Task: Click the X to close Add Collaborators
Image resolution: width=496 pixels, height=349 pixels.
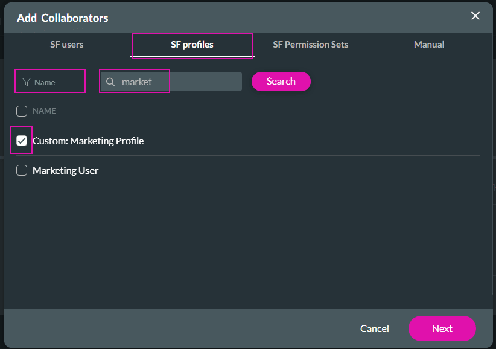Action: click(x=475, y=16)
